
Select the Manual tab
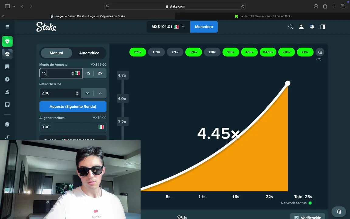click(57, 53)
